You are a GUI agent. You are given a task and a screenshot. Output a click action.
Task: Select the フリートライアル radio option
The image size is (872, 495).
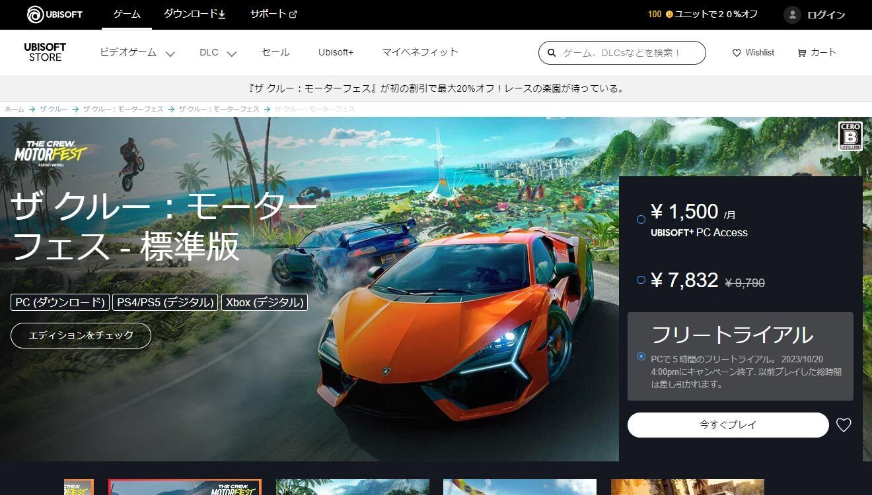[641, 356]
